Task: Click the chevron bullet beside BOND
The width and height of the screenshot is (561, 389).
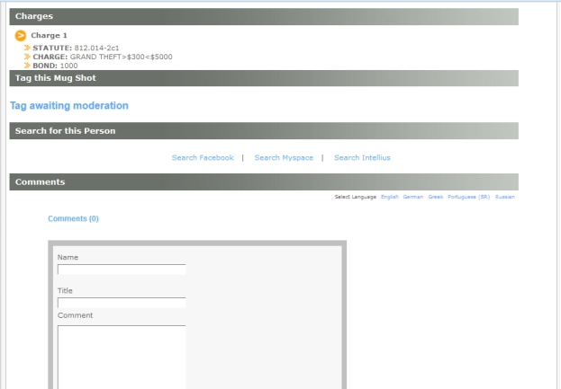Action: click(27, 66)
